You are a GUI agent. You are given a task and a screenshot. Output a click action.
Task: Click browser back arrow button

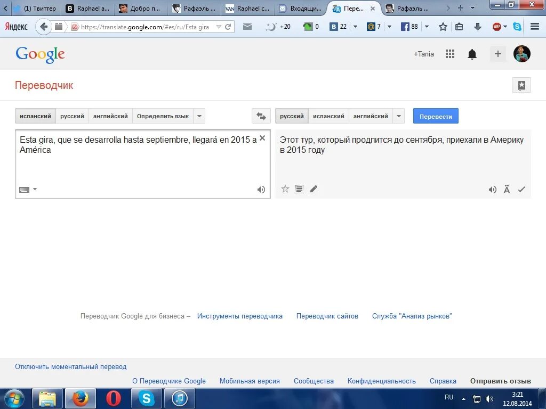pos(44,27)
